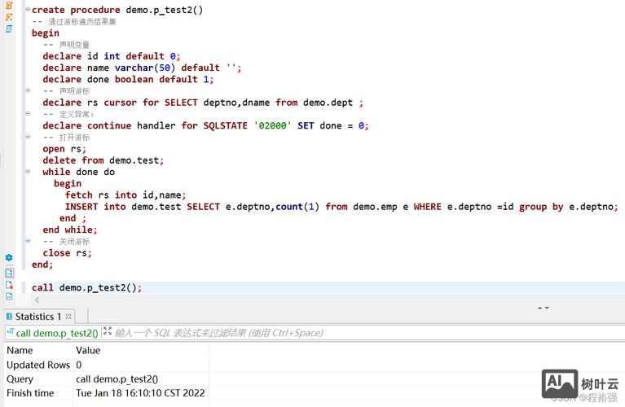Click the expand panel icon beside the filter box

[107, 332]
